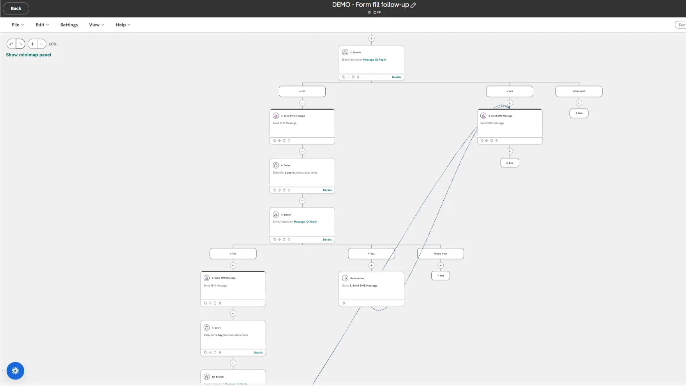Open the blue gear help widget
686x386 pixels.
pos(15,371)
